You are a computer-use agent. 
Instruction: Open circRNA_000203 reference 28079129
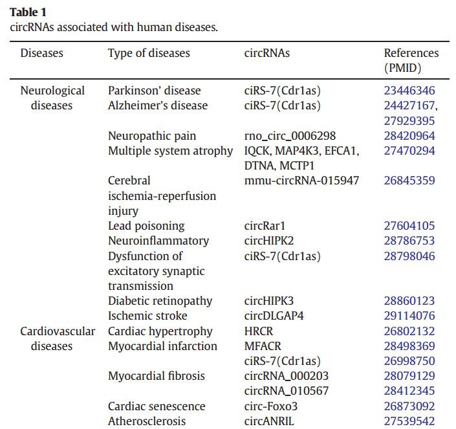point(409,376)
